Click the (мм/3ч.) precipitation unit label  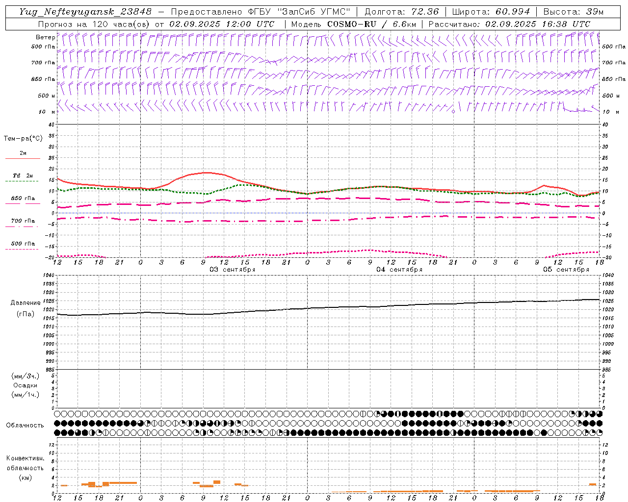[x=26, y=376]
